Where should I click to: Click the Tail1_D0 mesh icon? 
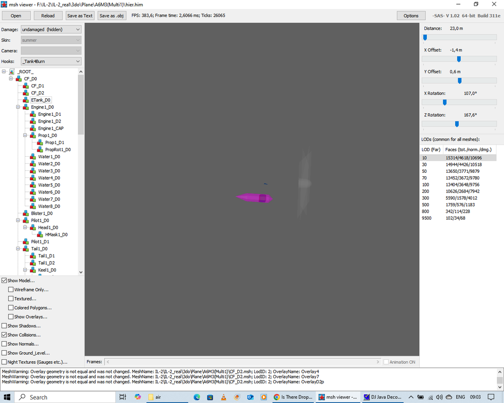click(26, 248)
